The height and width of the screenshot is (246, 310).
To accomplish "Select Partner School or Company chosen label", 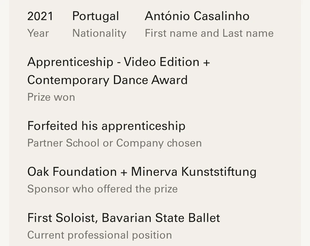I will pos(114,143).
